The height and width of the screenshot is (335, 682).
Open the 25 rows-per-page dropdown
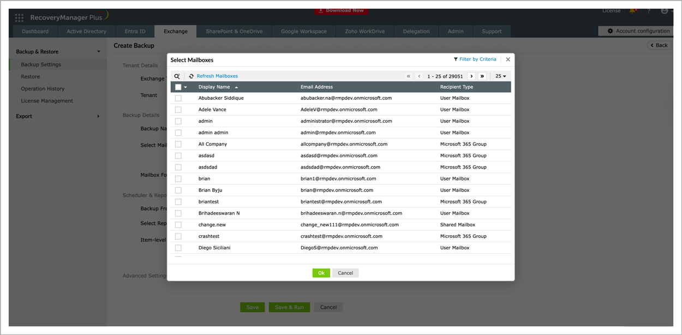pyautogui.click(x=500, y=76)
